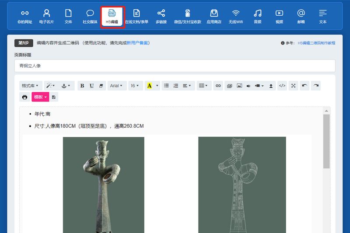Click the insert link icon
350x233 pixels.
pyautogui.click(x=218, y=86)
